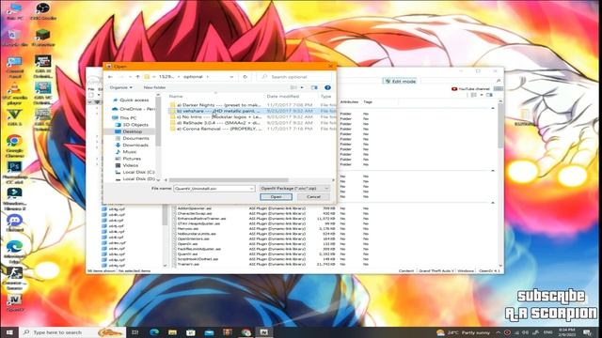Image resolution: width=602 pixels, height=338 pixels.
Task: Select Quick access in navigation pane
Action: [134, 100]
